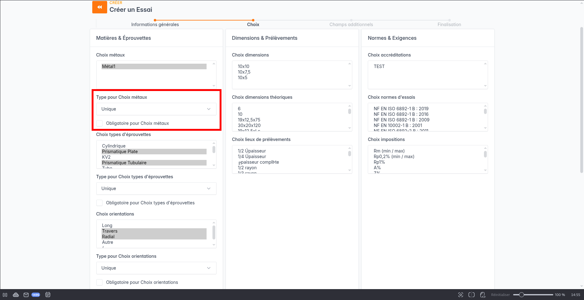This screenshot has height=300, width=584.
Task: Click the 1495 unread mail badge
Action: point(36,295)
